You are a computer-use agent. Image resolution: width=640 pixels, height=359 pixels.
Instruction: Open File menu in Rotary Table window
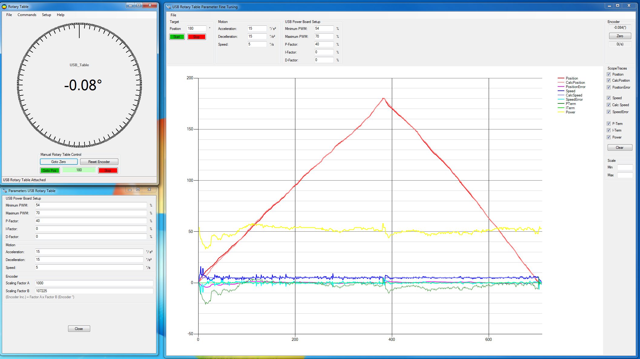[x=9, y=15]
